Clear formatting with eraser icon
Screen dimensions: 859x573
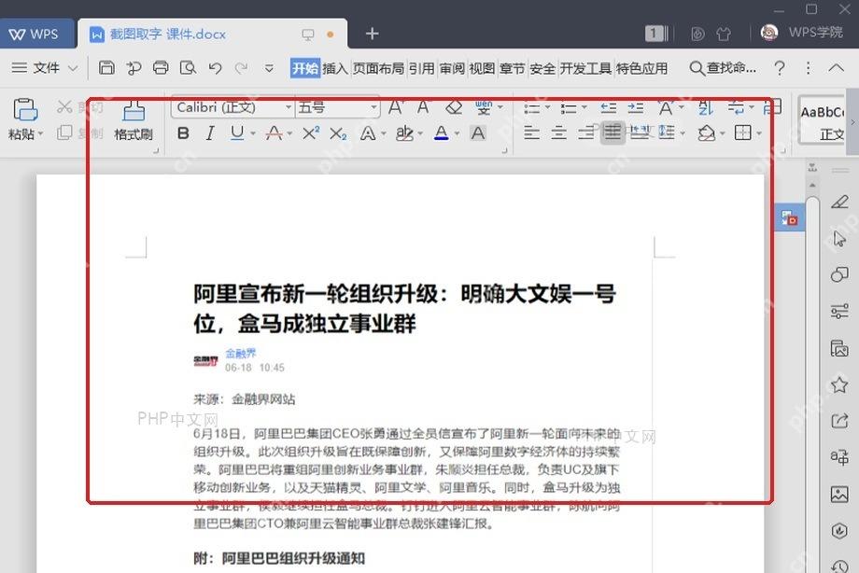coord(454,106)
